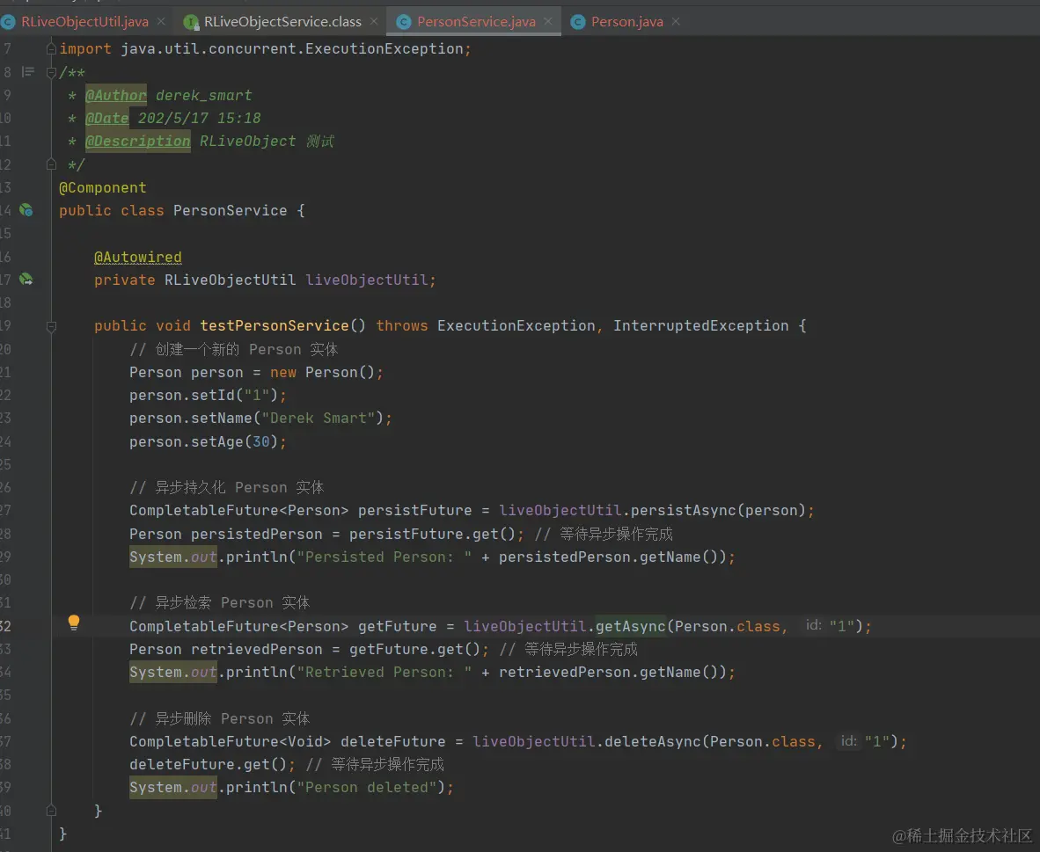Switch to RLiveObjectUtil.java tab
The width and height of the screenshot is (1040, 852).
(84, 22)
